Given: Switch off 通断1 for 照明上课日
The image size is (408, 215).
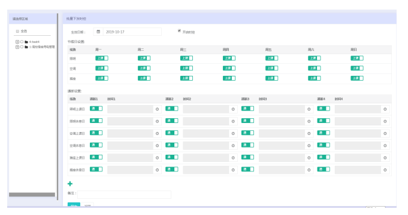Looking at the screenshot, I should click(x=96, y=109).
